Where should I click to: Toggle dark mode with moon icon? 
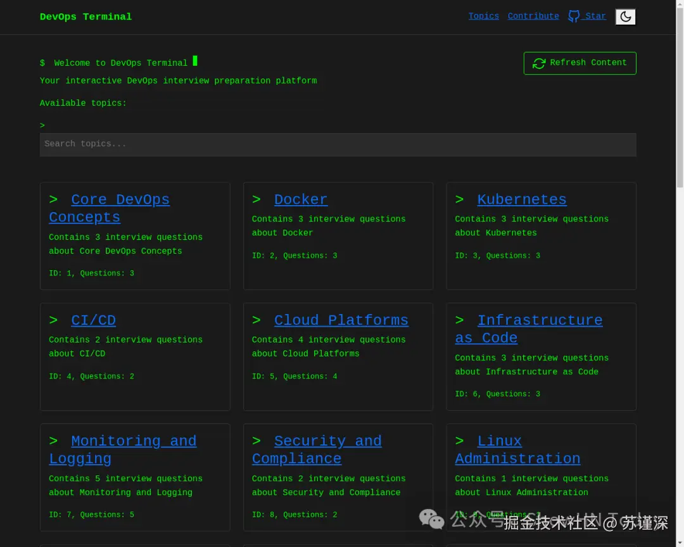[x=625, y=16]
